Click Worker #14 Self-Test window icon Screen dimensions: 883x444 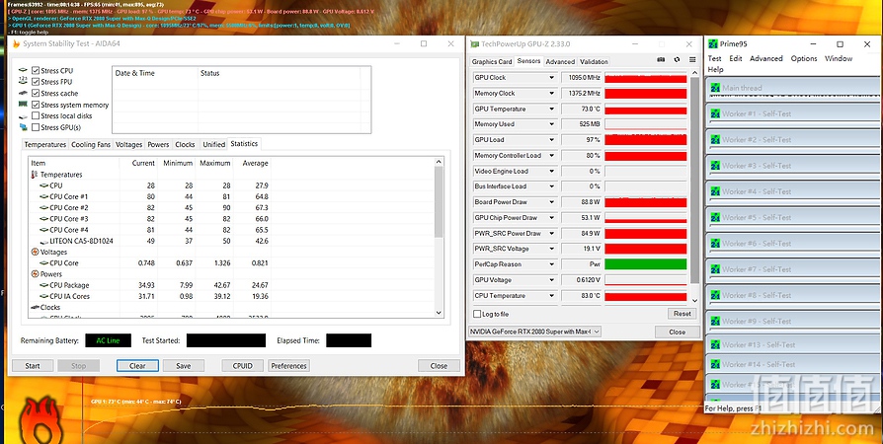coord(715,364)
